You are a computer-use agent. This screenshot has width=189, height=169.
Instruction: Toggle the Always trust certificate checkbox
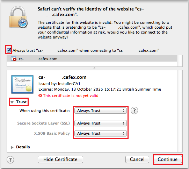tap(9, 50)
